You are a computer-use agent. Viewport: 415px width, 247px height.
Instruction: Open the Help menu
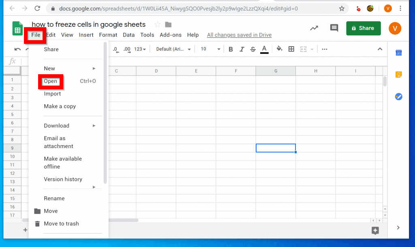point(193,35)
